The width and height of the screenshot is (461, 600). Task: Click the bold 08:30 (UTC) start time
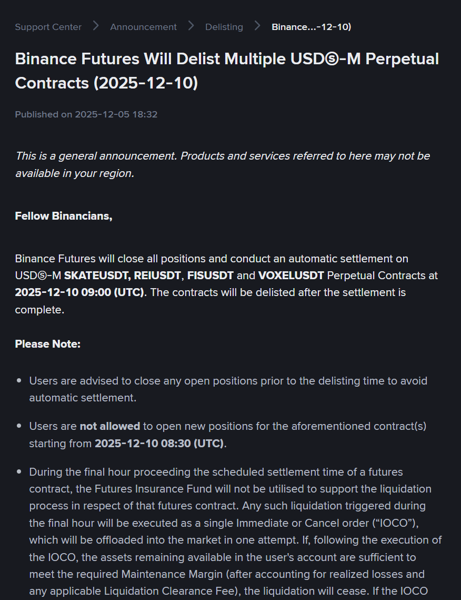pyautogui.click(x=159, y=444)
